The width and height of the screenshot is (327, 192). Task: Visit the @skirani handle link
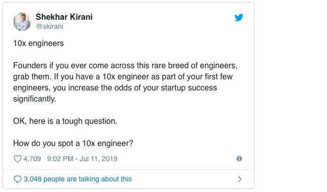click(50, 27)
